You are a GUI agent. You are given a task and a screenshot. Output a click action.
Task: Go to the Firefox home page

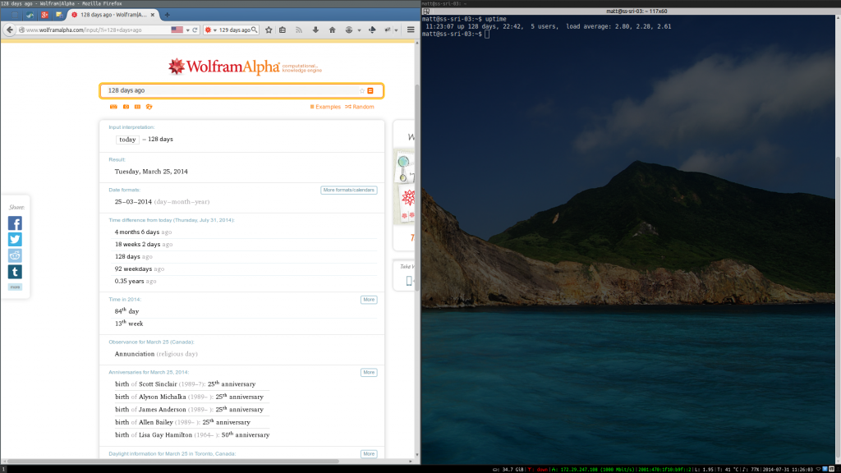(x=332, y=30)
